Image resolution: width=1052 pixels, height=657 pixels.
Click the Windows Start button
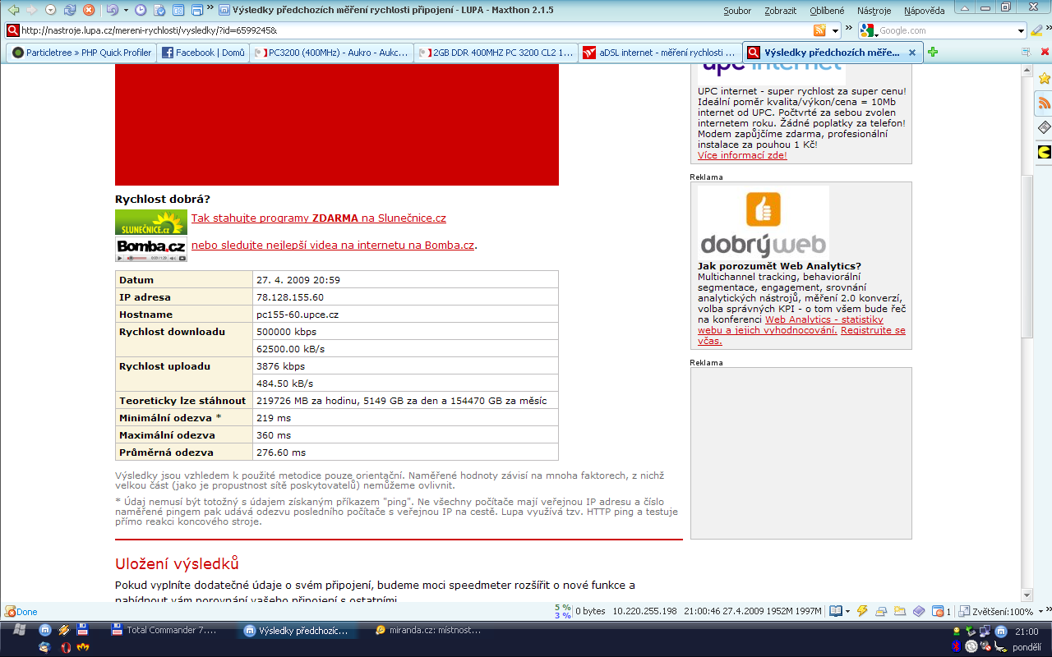pos(19,631)
